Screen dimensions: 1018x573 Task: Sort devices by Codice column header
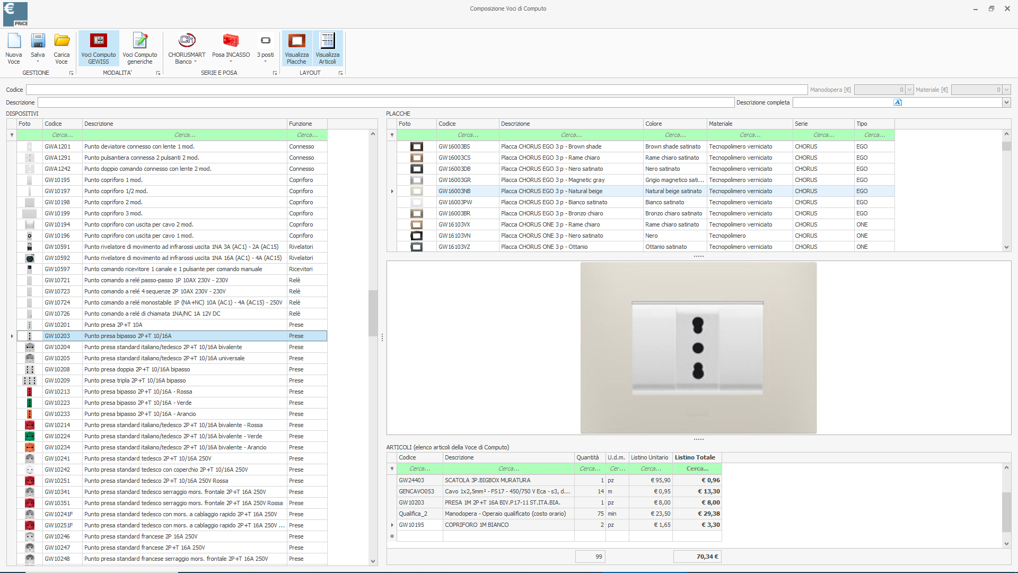point(63,124)
